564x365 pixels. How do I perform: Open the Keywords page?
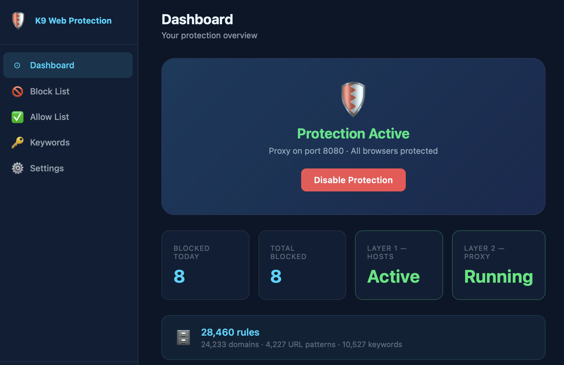(x=68, y=142)
